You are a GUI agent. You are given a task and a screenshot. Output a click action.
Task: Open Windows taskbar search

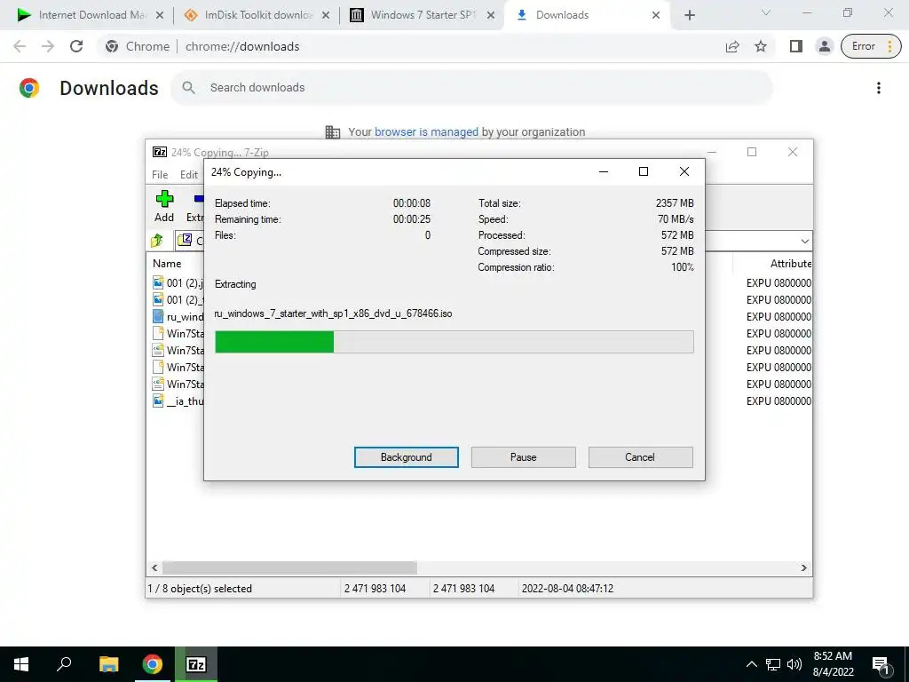[x=64, y=664]
